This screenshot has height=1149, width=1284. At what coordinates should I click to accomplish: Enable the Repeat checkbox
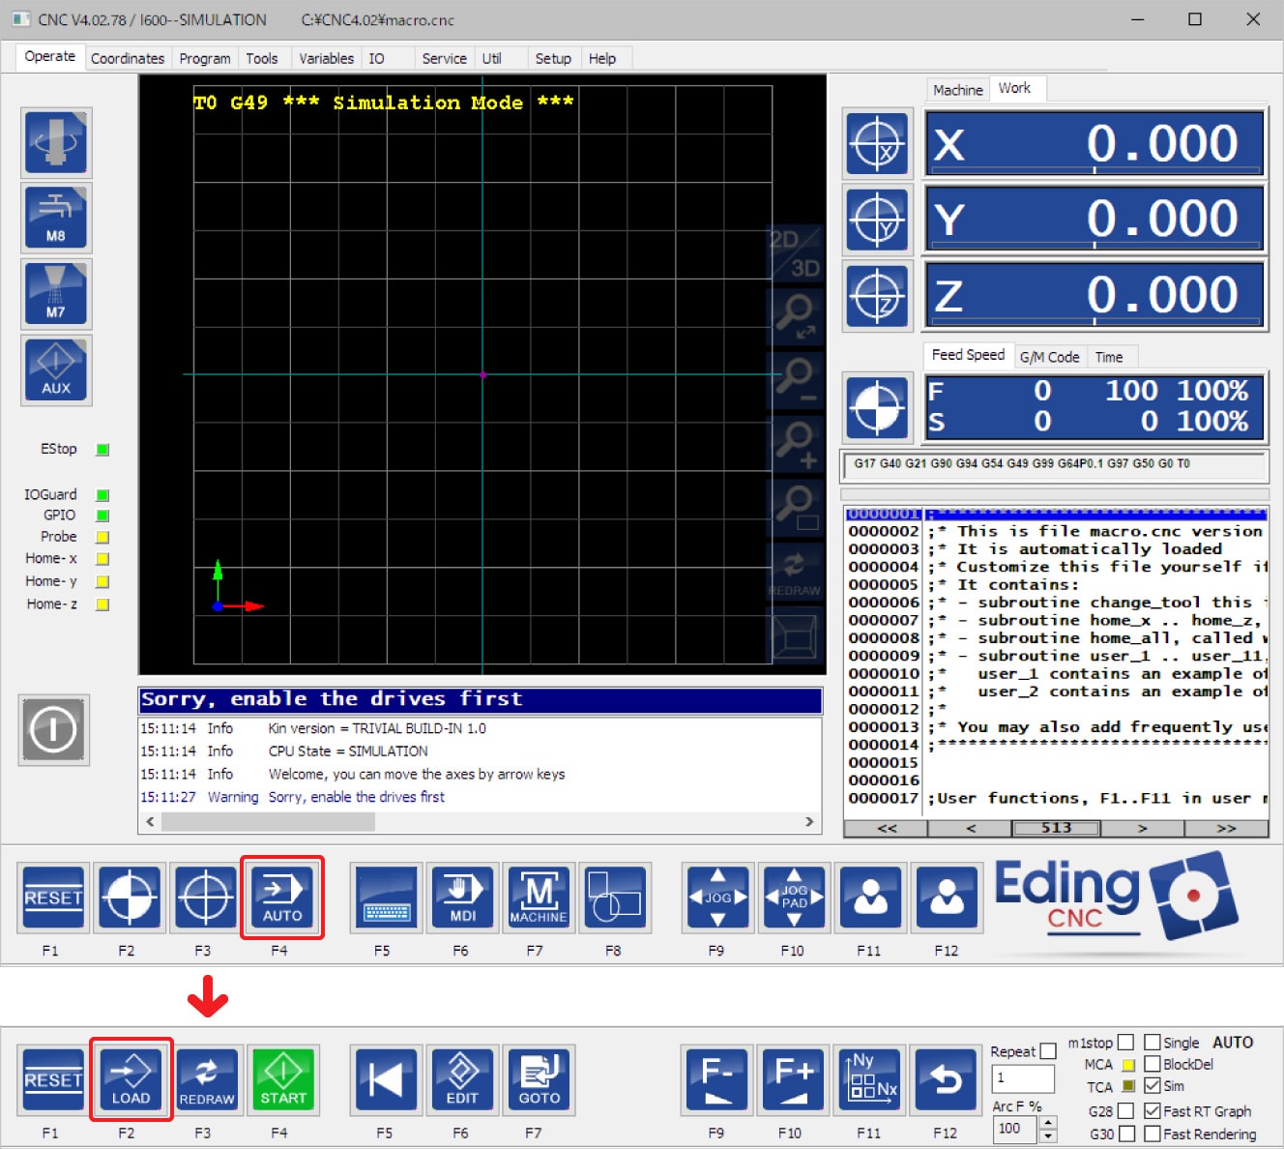pos(1048,1051)
